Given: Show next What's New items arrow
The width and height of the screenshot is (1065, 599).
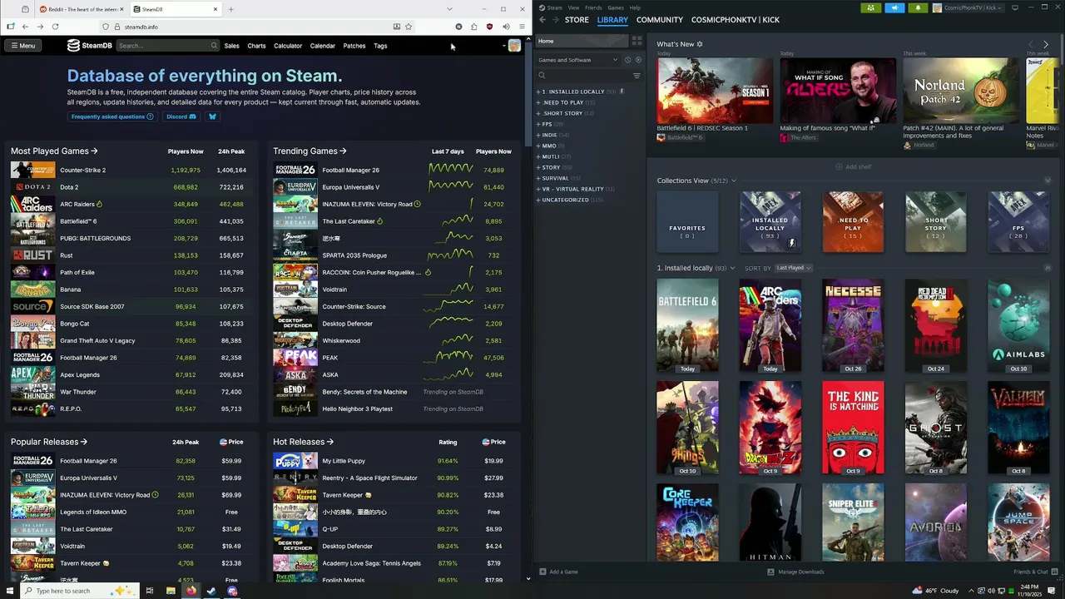Looking at the screenshot, I should (x=1046, y=44).
